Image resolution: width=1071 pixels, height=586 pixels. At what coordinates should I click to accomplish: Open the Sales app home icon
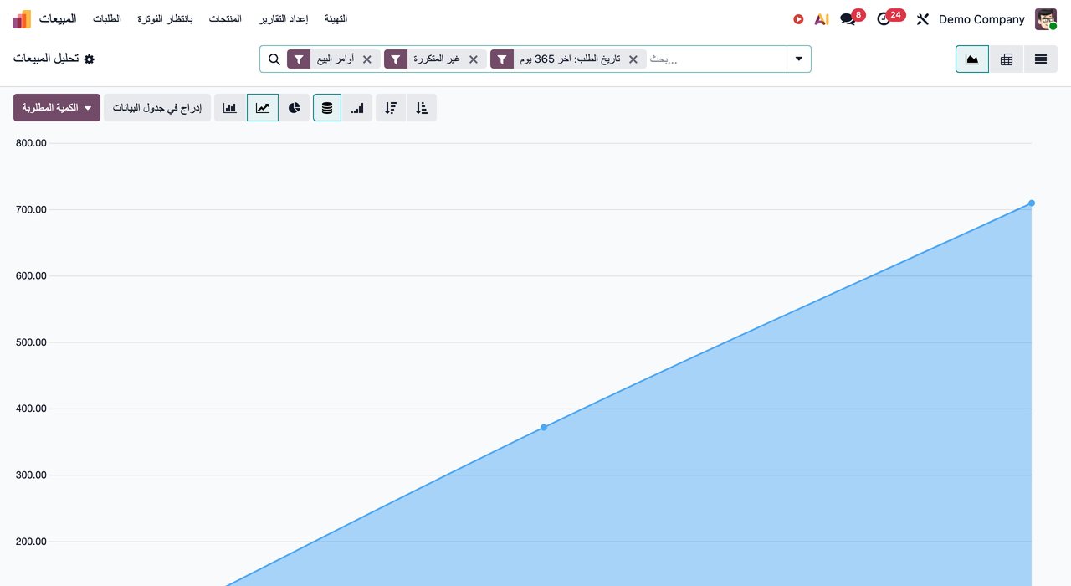click(x=22, y=18)
